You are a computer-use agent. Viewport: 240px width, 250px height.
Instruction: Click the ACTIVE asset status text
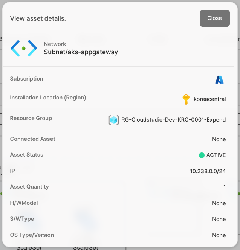point(216,155)
